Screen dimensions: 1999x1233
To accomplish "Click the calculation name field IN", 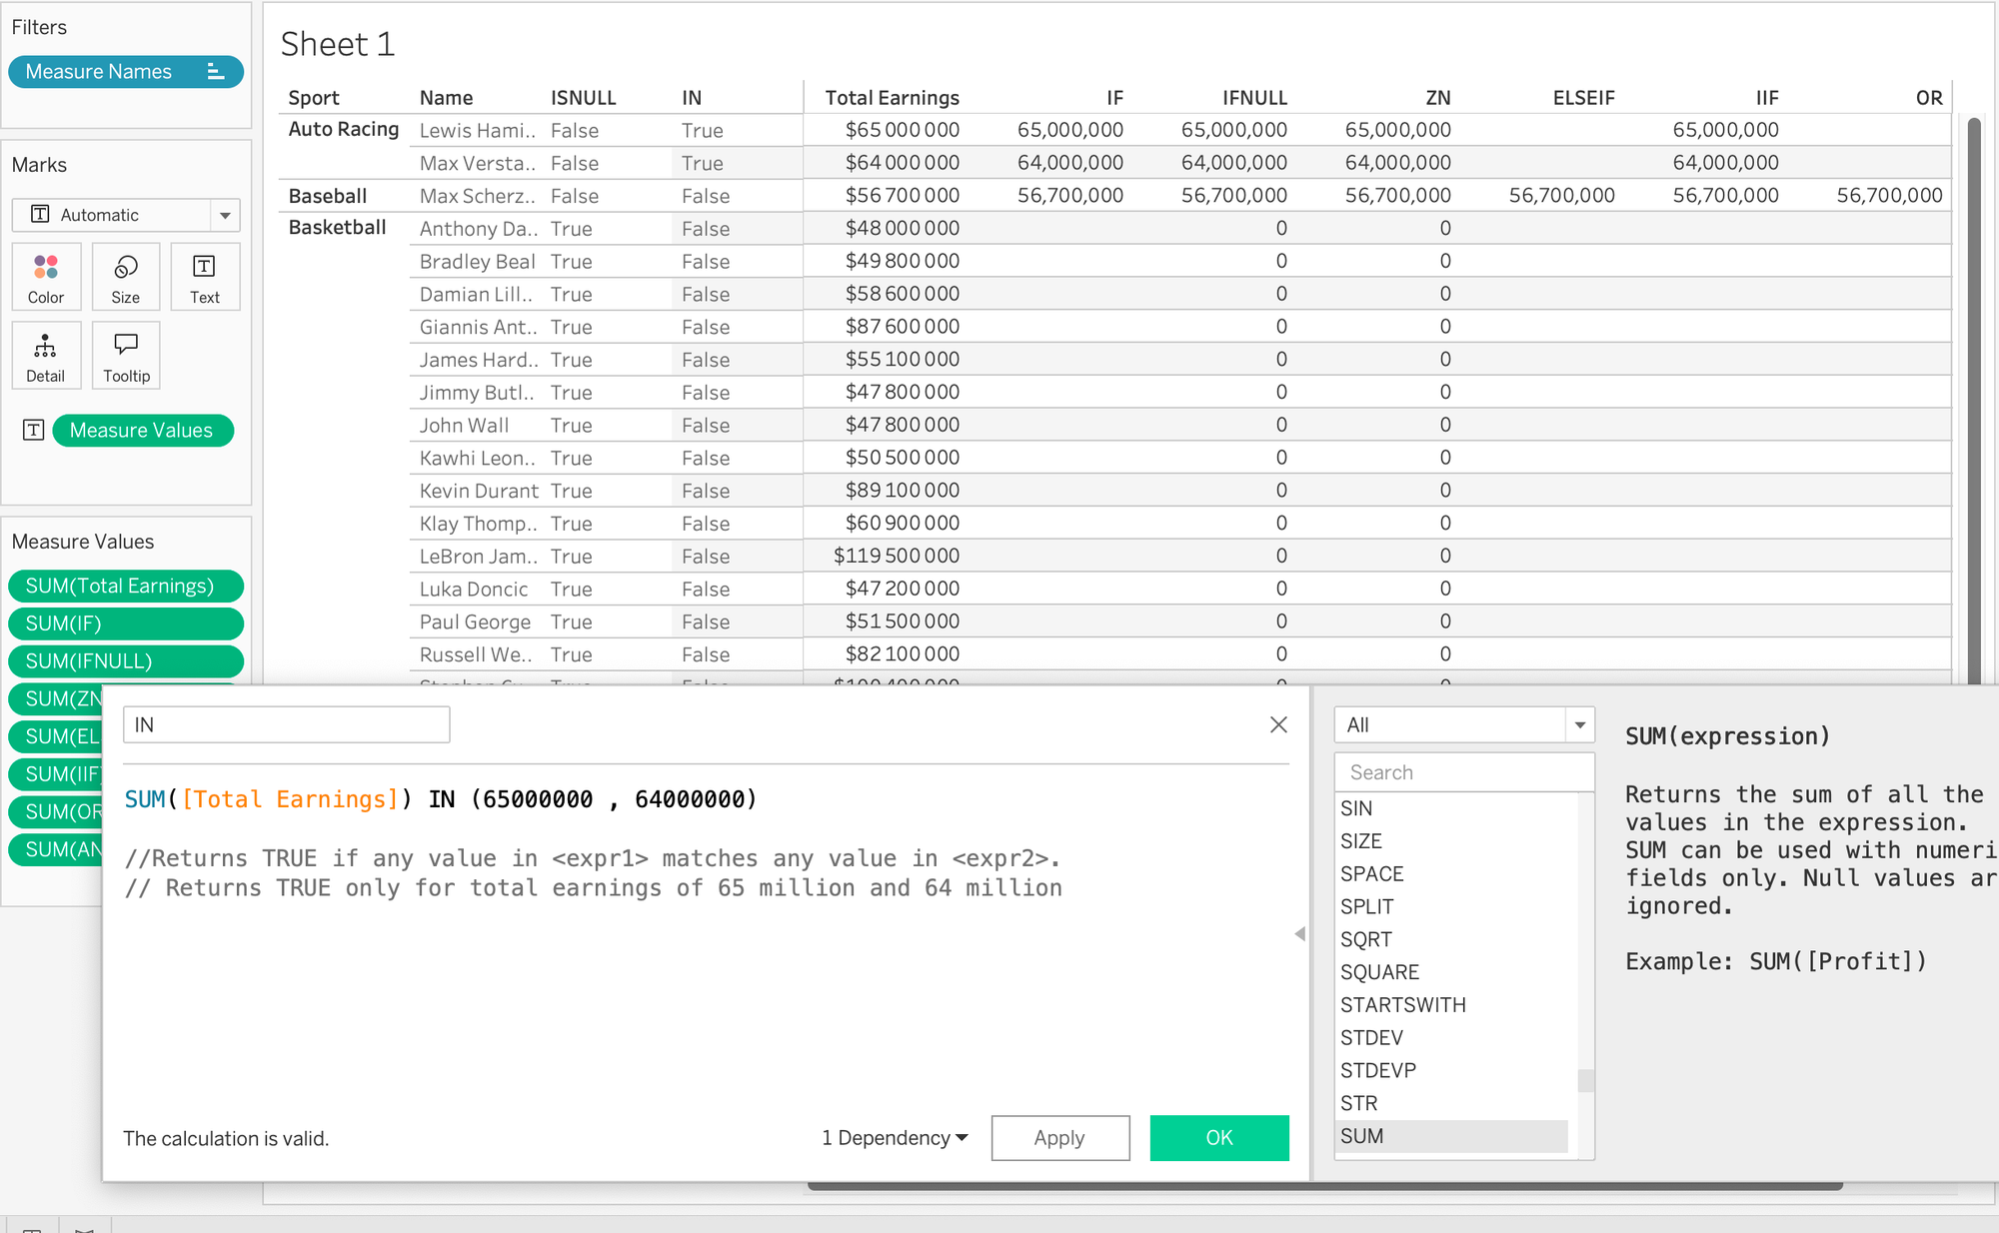I will coord(286,724).
